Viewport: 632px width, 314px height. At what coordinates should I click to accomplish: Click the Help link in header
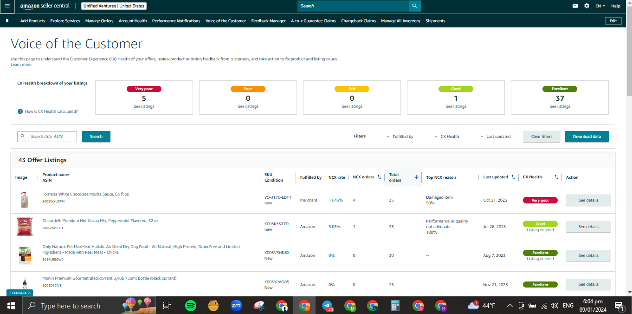[616, 6]
